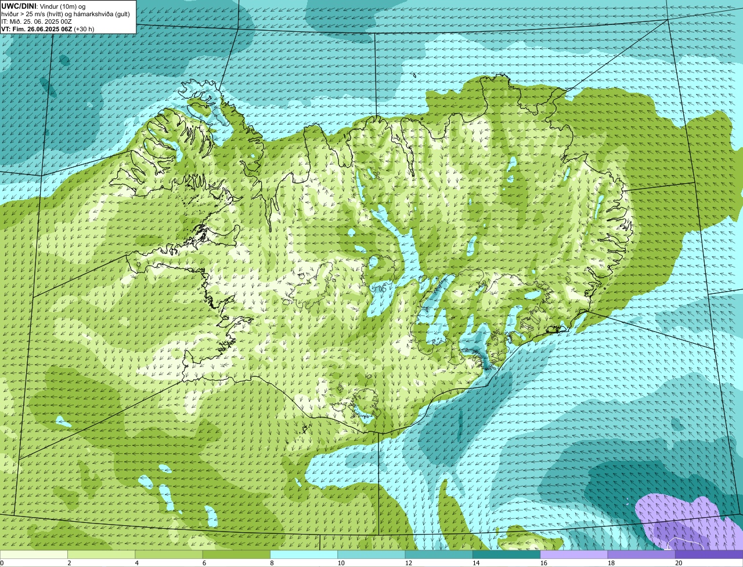Click the 10–12 m/s turquoise legend swatch
Image resolution: width=743 pixels, height=567 pixels.
pyautogui.click(x=371, y=554)
